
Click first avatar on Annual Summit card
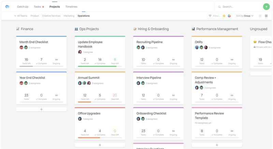(80, 83)
